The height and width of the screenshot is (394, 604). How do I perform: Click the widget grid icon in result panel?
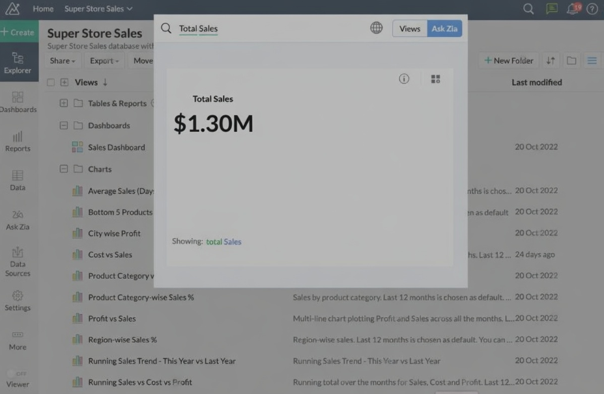click(435, 79)
